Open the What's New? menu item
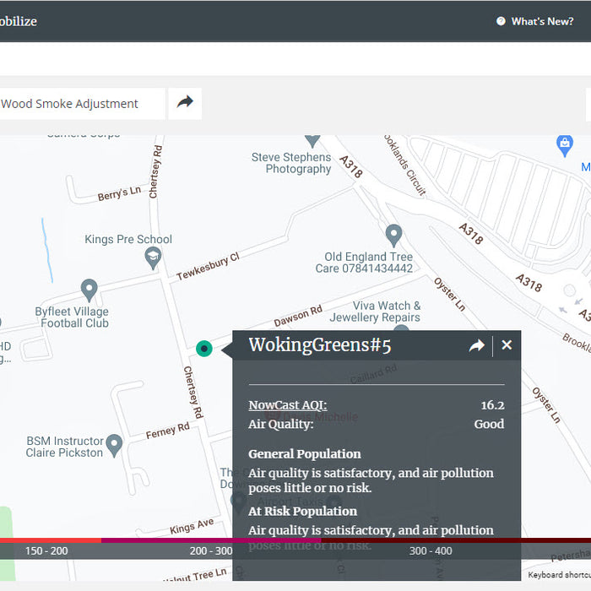This screenshot has width=591, height=591. (542, 21)
